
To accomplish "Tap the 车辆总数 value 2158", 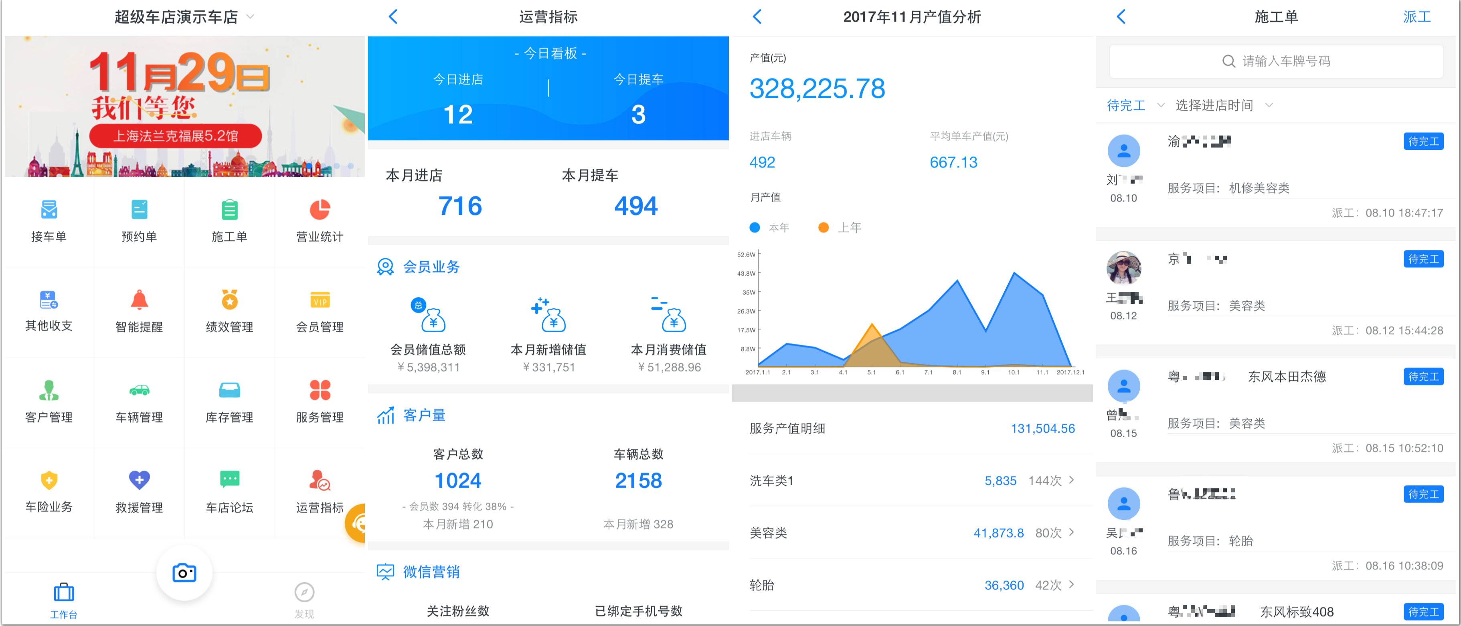I will pos(638,481).
